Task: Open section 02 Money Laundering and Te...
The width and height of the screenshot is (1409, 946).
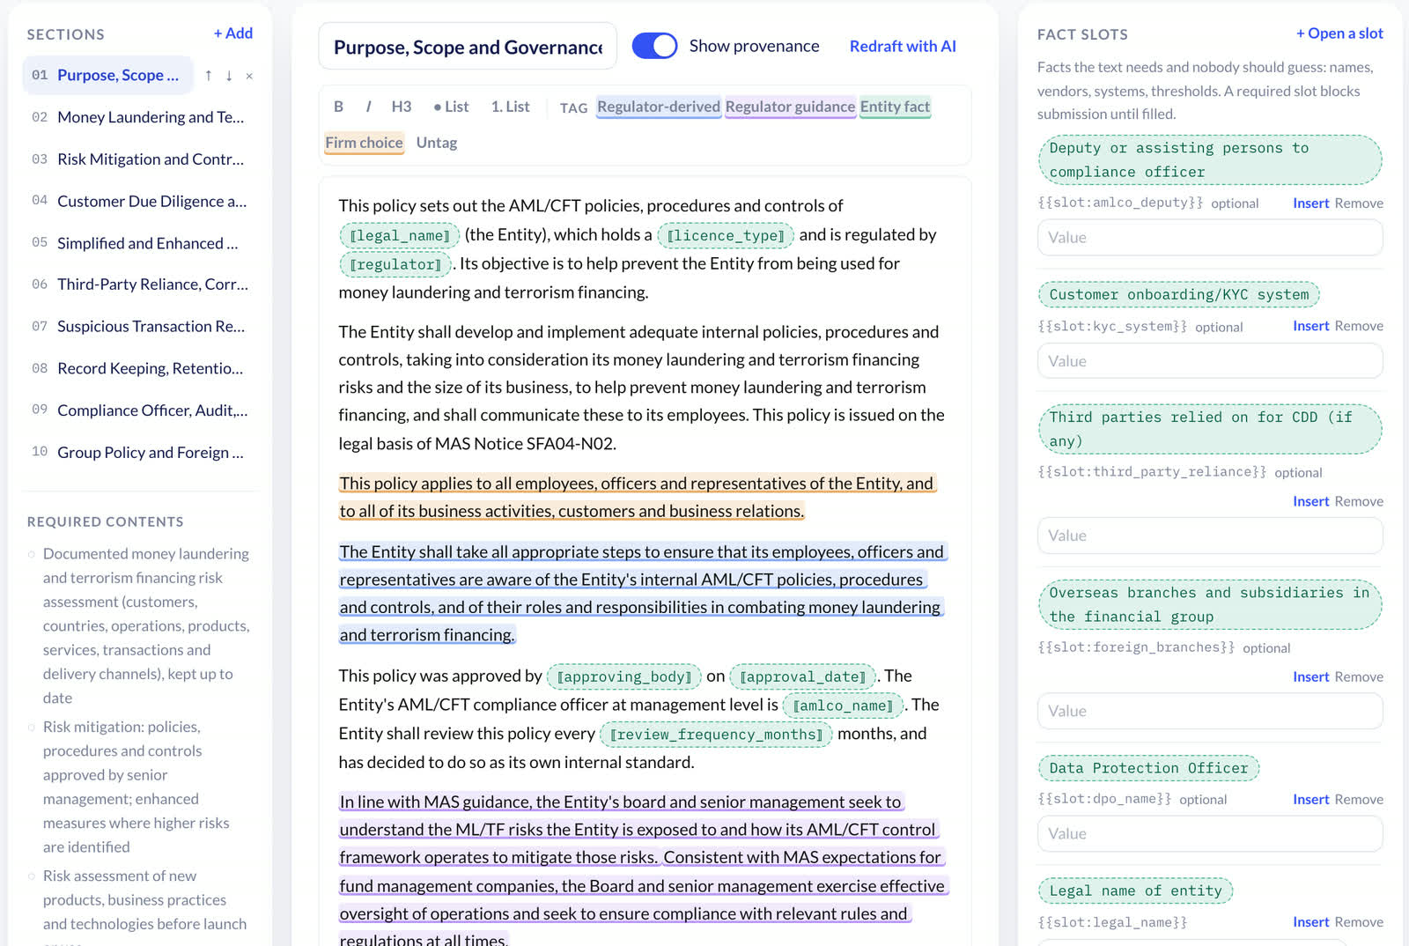Action: click(x=140, y=117)
